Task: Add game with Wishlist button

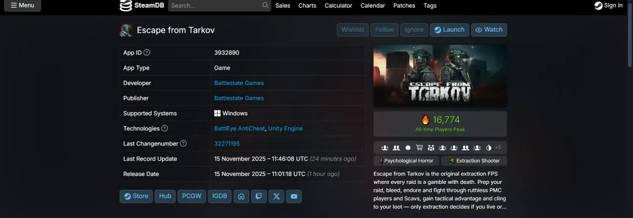Action: 353,30
